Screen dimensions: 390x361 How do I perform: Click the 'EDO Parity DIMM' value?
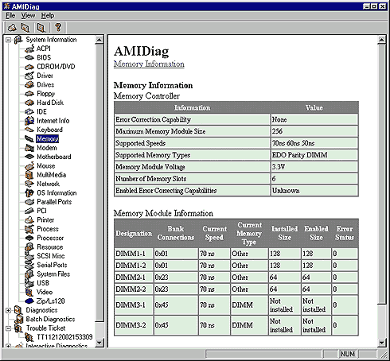[x=299, y=155]
